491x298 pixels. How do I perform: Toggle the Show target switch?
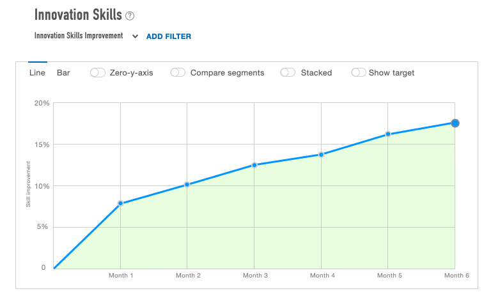(359, 73)
